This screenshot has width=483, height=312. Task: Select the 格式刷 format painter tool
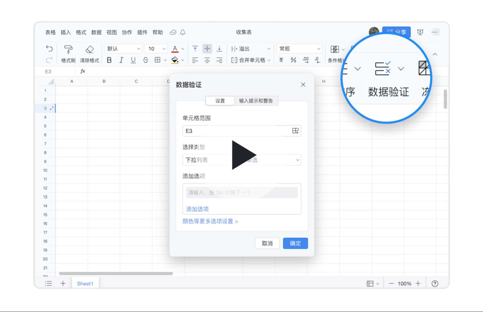point(68,54)
